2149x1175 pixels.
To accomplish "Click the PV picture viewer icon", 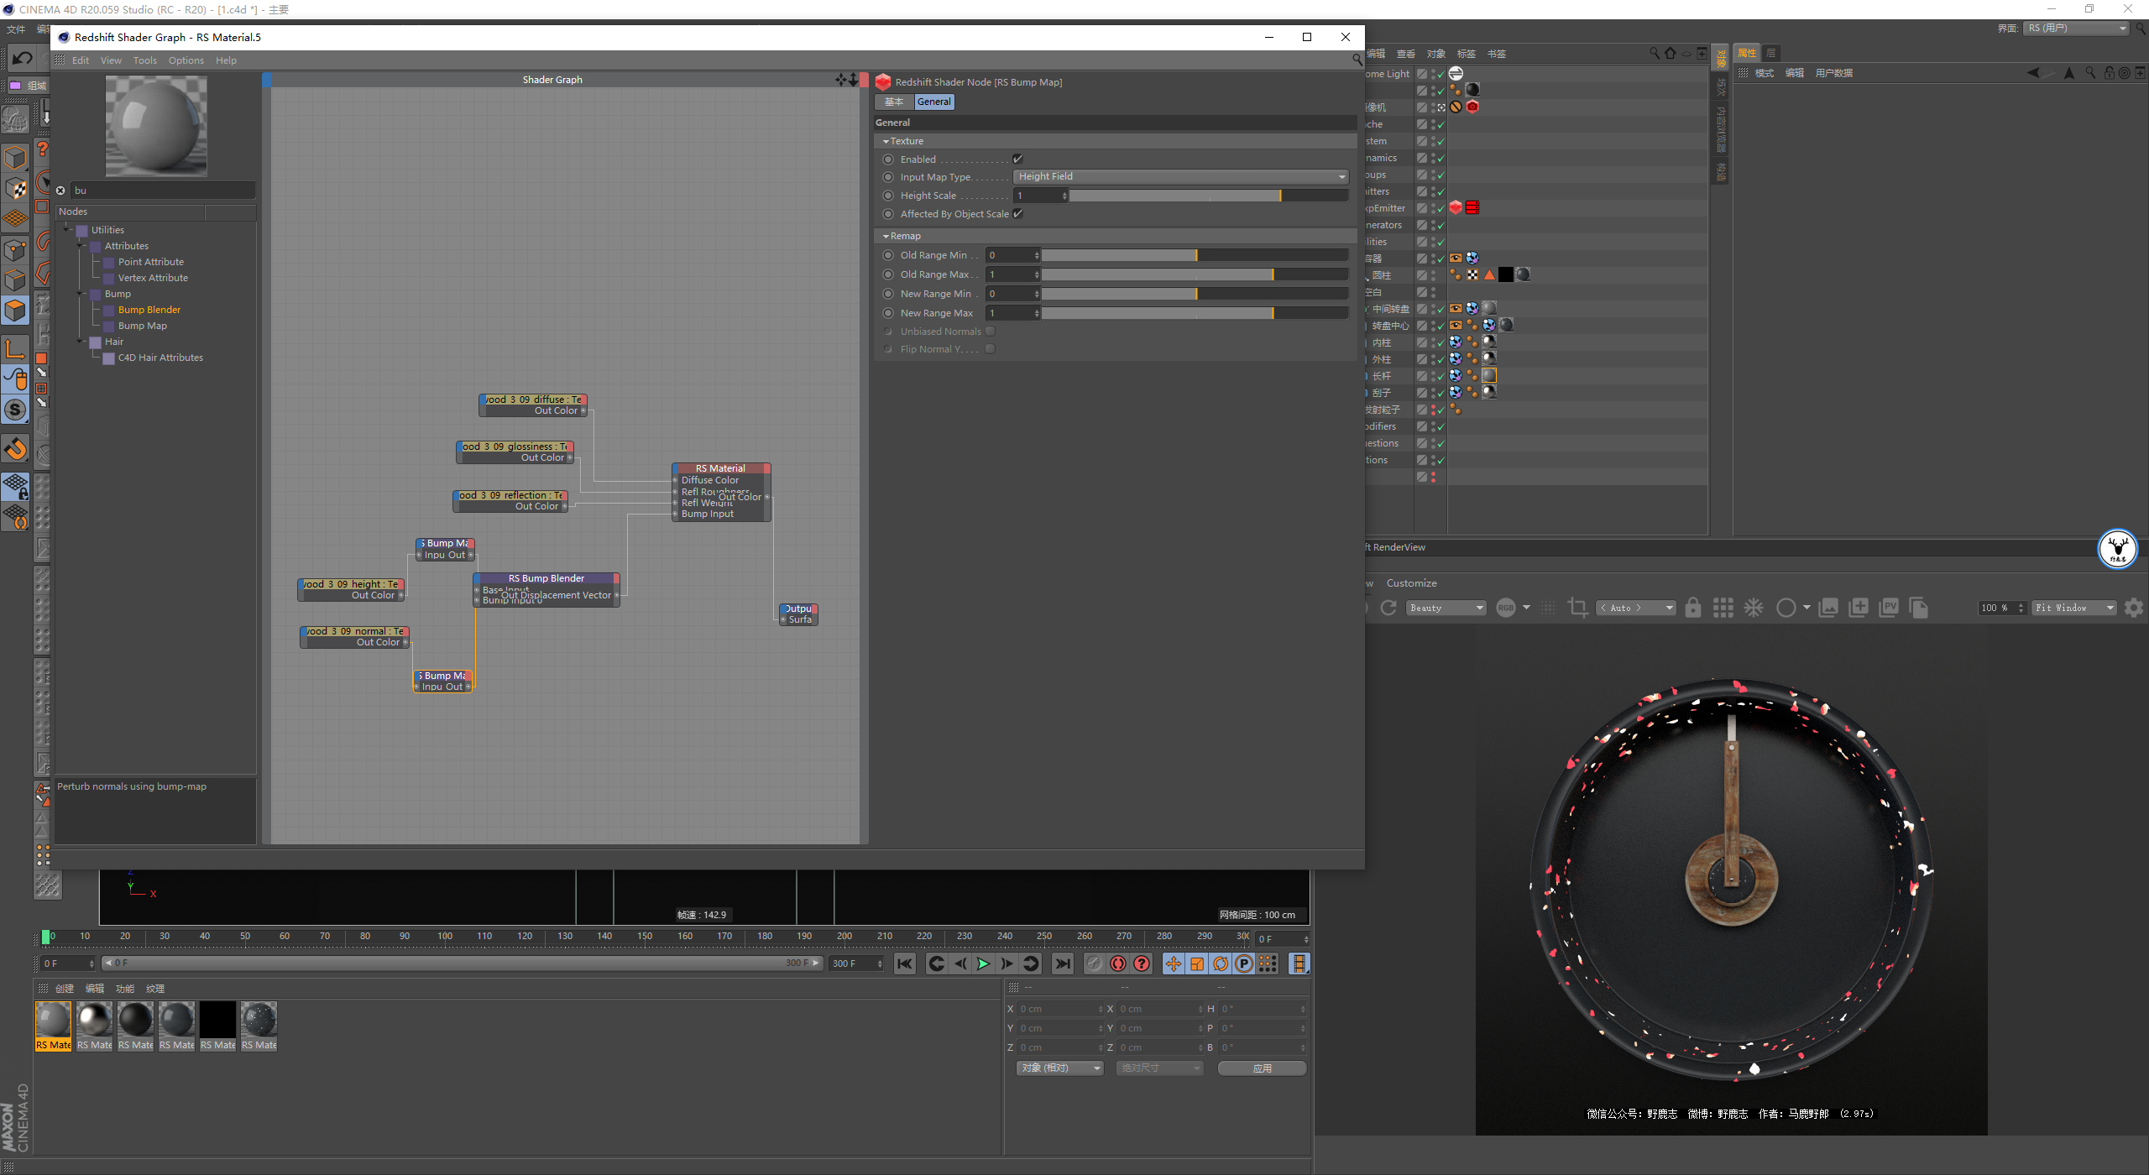I will pyautogui.click(x=1889, y=608).
